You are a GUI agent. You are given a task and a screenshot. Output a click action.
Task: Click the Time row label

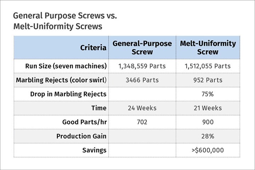tap(99, 108)
